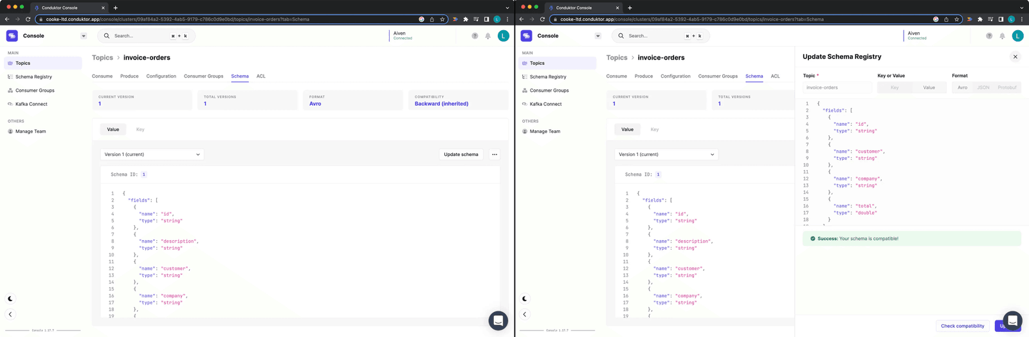Expand Version 1 (current) dropdown in left window
1029x337 pixels.
152,155
